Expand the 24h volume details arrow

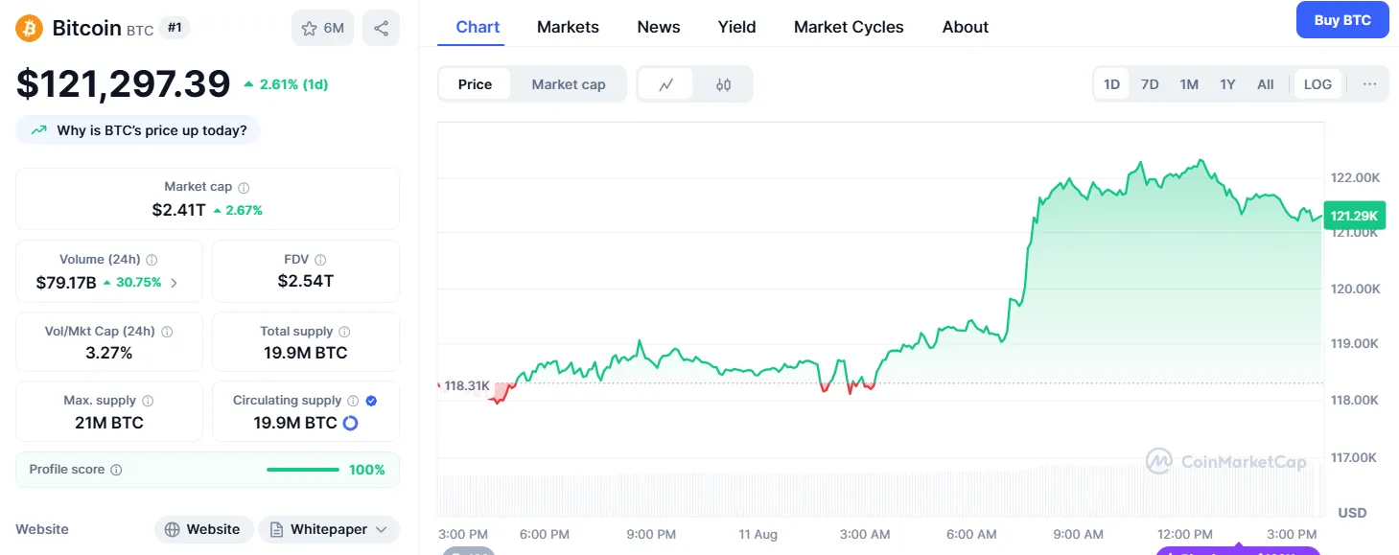pyautogui.click(x=174, y=283)
